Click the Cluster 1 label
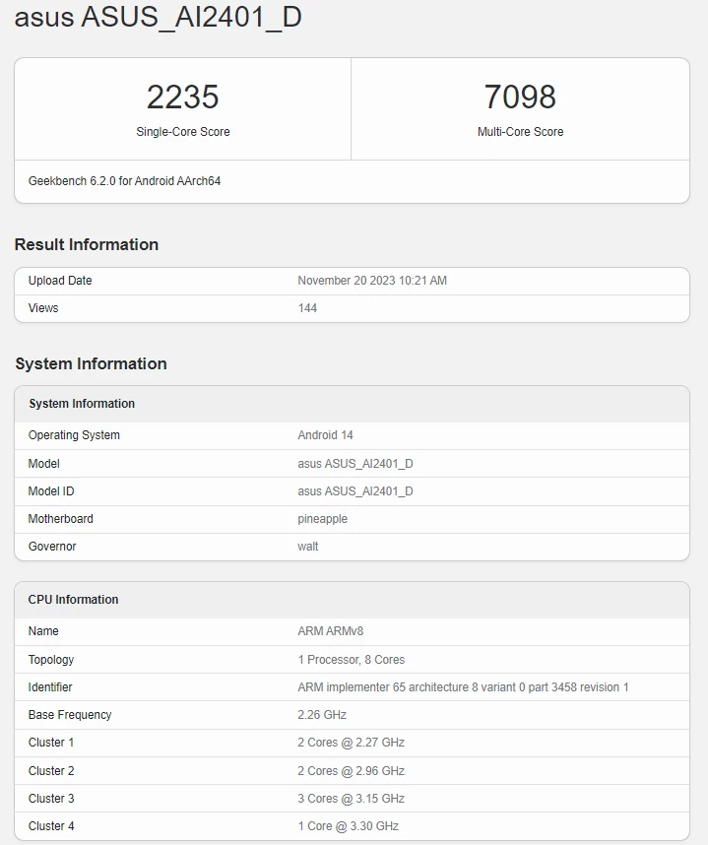The image size is (708, 845). [51, 742]
